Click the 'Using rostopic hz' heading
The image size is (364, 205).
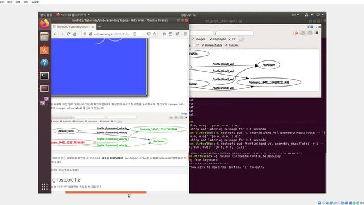(66, 180)
